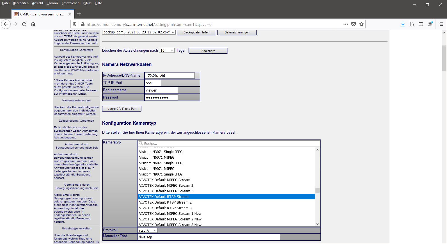The height and width of the screenshot is (244, 447).
Task: Click camera list scrollbar down arrow
Action: [317, 224]
